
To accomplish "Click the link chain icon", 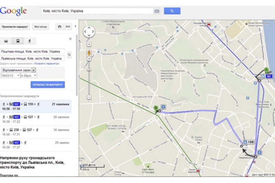I will click(68, 27).
